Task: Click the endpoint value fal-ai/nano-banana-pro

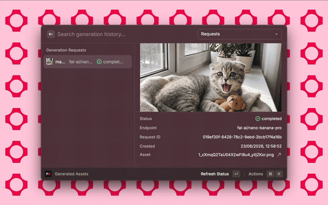Action: coord(259,128)
